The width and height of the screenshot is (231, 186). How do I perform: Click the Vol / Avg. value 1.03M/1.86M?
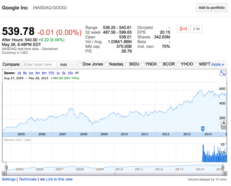[119, 42]
